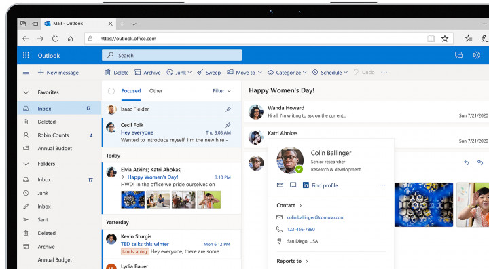Screen dimensions: 489x269
Task: Open more options on contact card
Action: click(382, 185)
